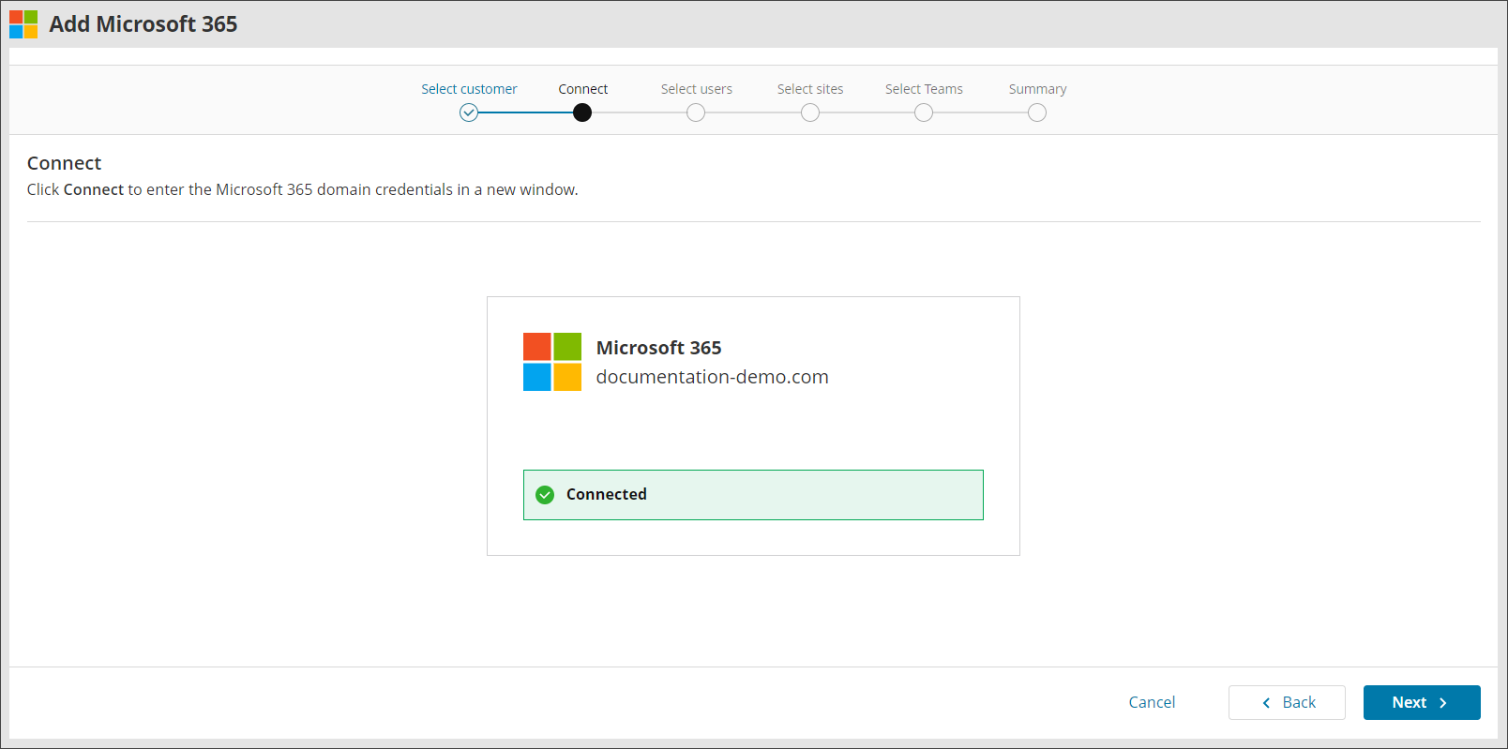
Task: Proceed with the Next button
Action: 1421,702
